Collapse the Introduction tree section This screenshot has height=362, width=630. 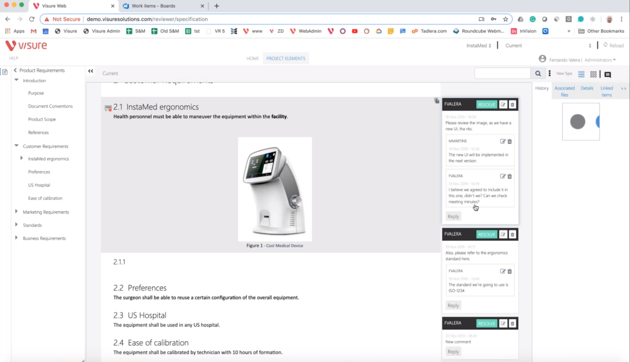pos(16,80)
